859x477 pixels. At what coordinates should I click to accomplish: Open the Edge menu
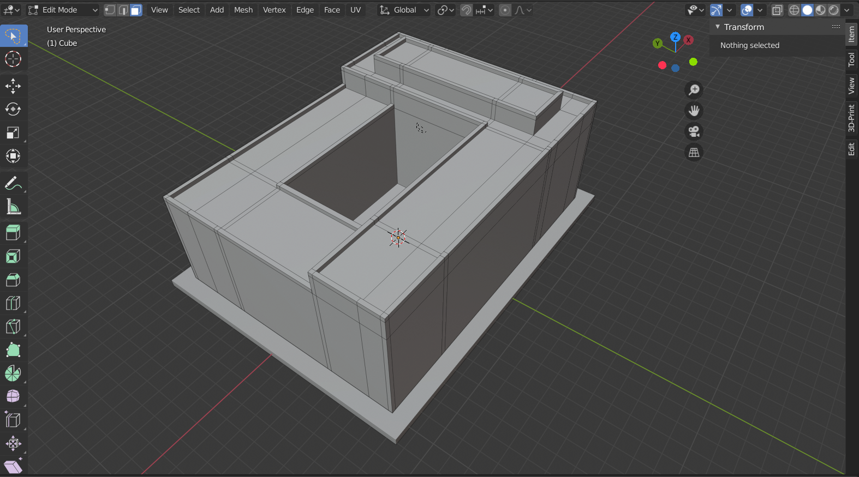[305, 10]
